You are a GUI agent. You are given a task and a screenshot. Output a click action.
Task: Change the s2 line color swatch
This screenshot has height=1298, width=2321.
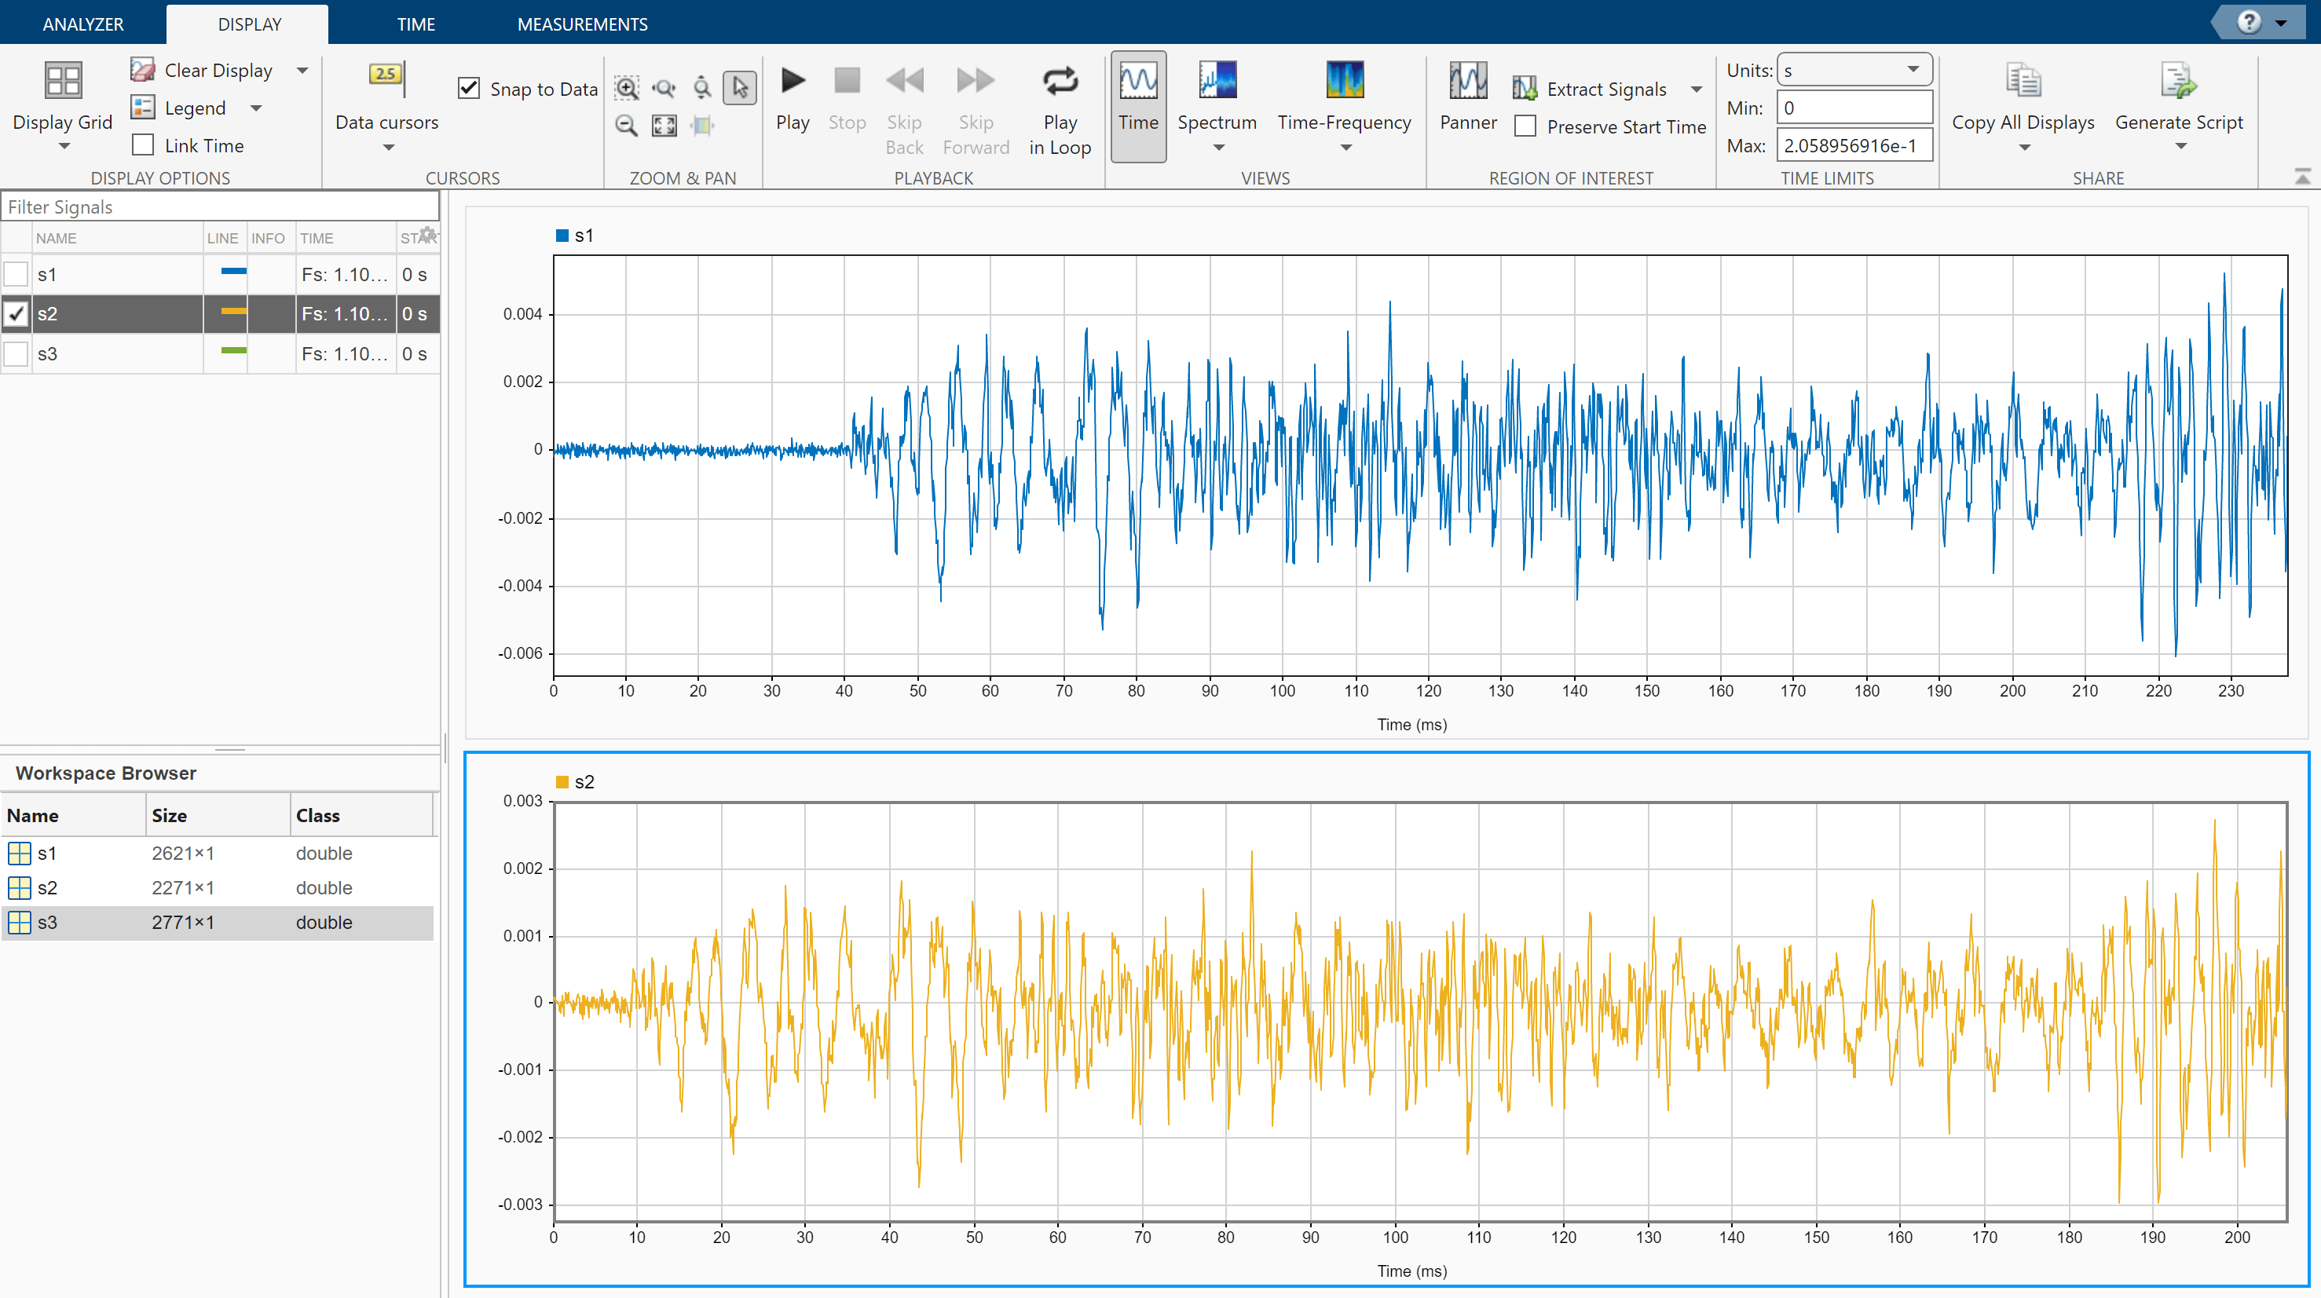[x=232, y=313]
